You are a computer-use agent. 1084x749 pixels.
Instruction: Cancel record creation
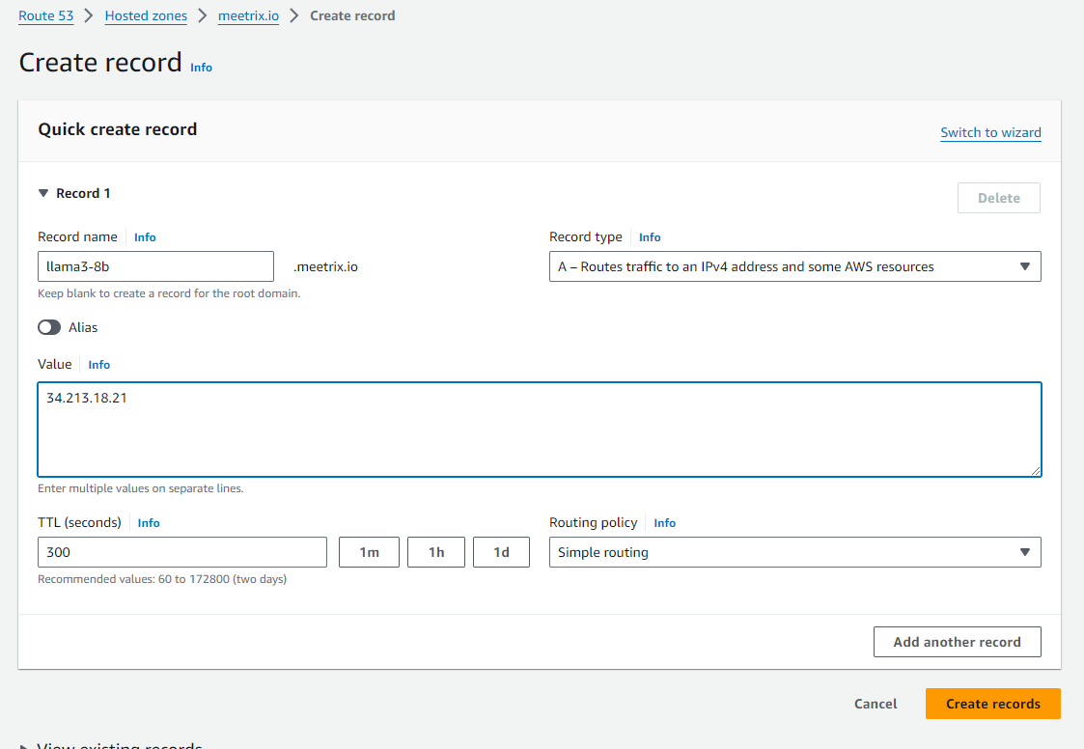coord(876,704)
